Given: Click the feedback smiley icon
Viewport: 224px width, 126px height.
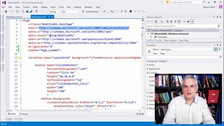Looking at the screenshot, I should pyautogui.click(x=167, y=2).
